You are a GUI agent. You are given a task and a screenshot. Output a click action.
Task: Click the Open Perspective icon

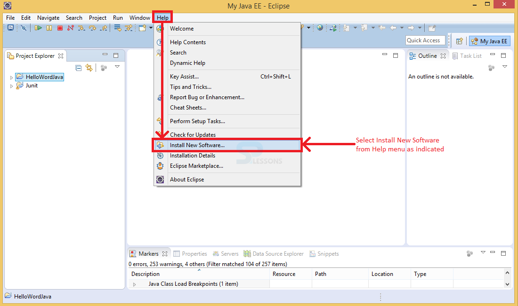pos(459,41)
